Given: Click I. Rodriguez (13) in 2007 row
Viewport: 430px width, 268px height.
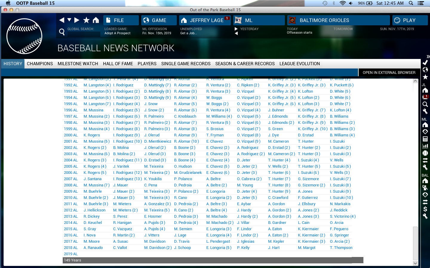Looking at the screenshot, I should [x=128, y=179].
